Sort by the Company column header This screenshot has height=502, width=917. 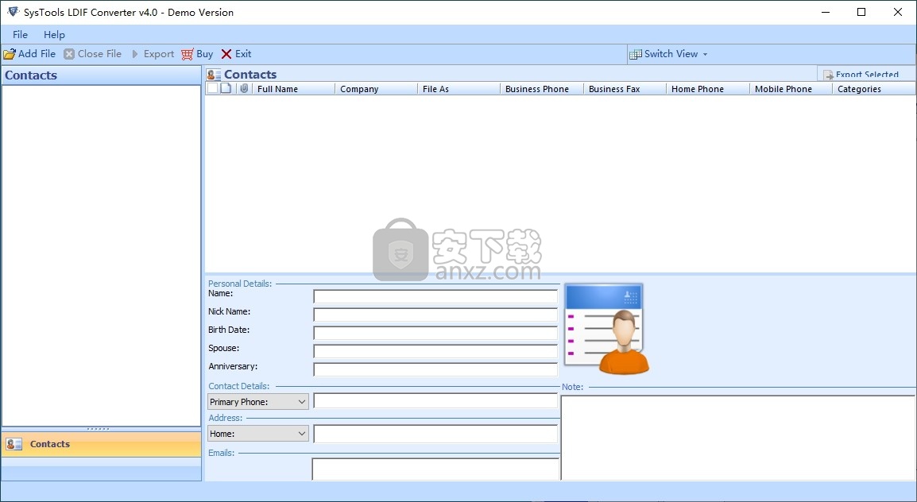click(377, 89)
